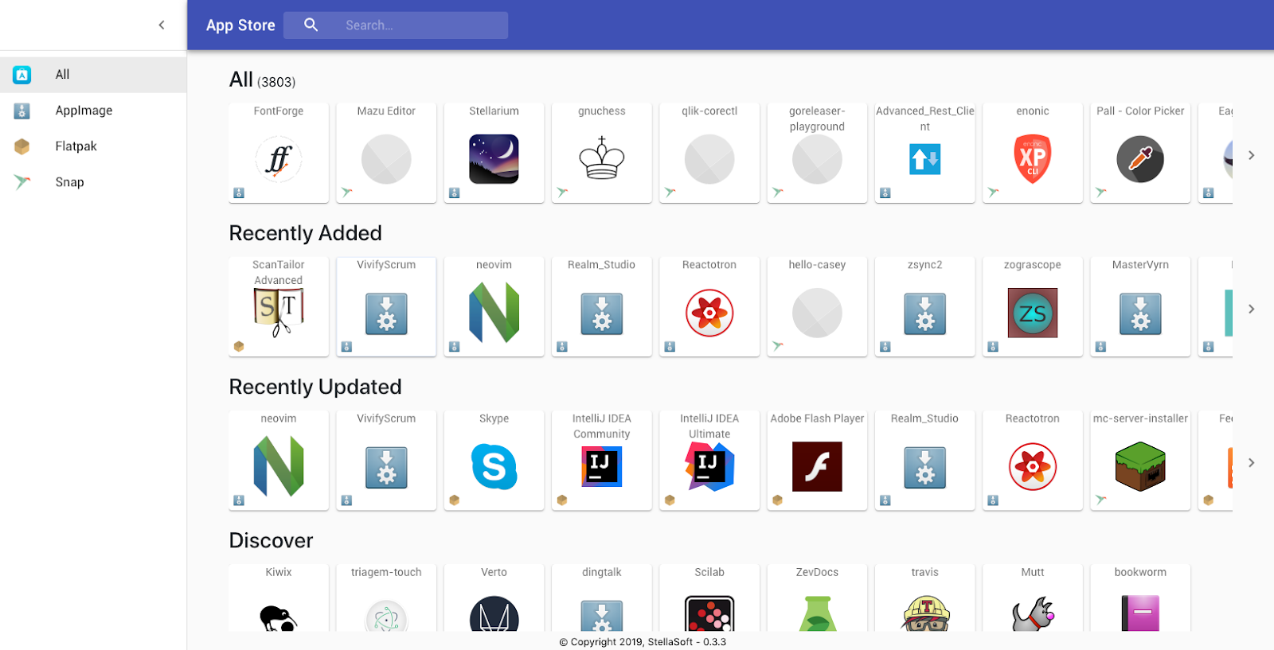Open the qlik-corectl app card
Screen dimensions: 1274x650
709,153
